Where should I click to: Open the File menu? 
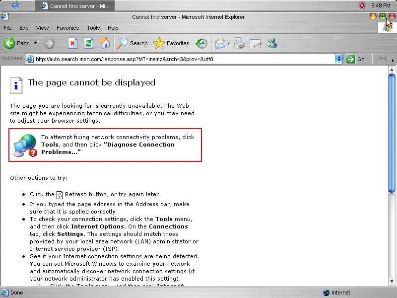7,28
